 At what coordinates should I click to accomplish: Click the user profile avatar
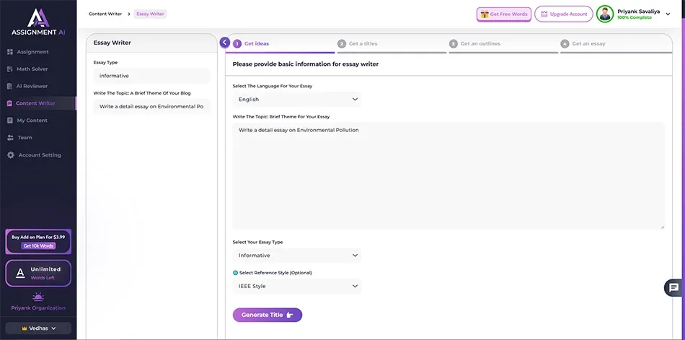(605, 14)
